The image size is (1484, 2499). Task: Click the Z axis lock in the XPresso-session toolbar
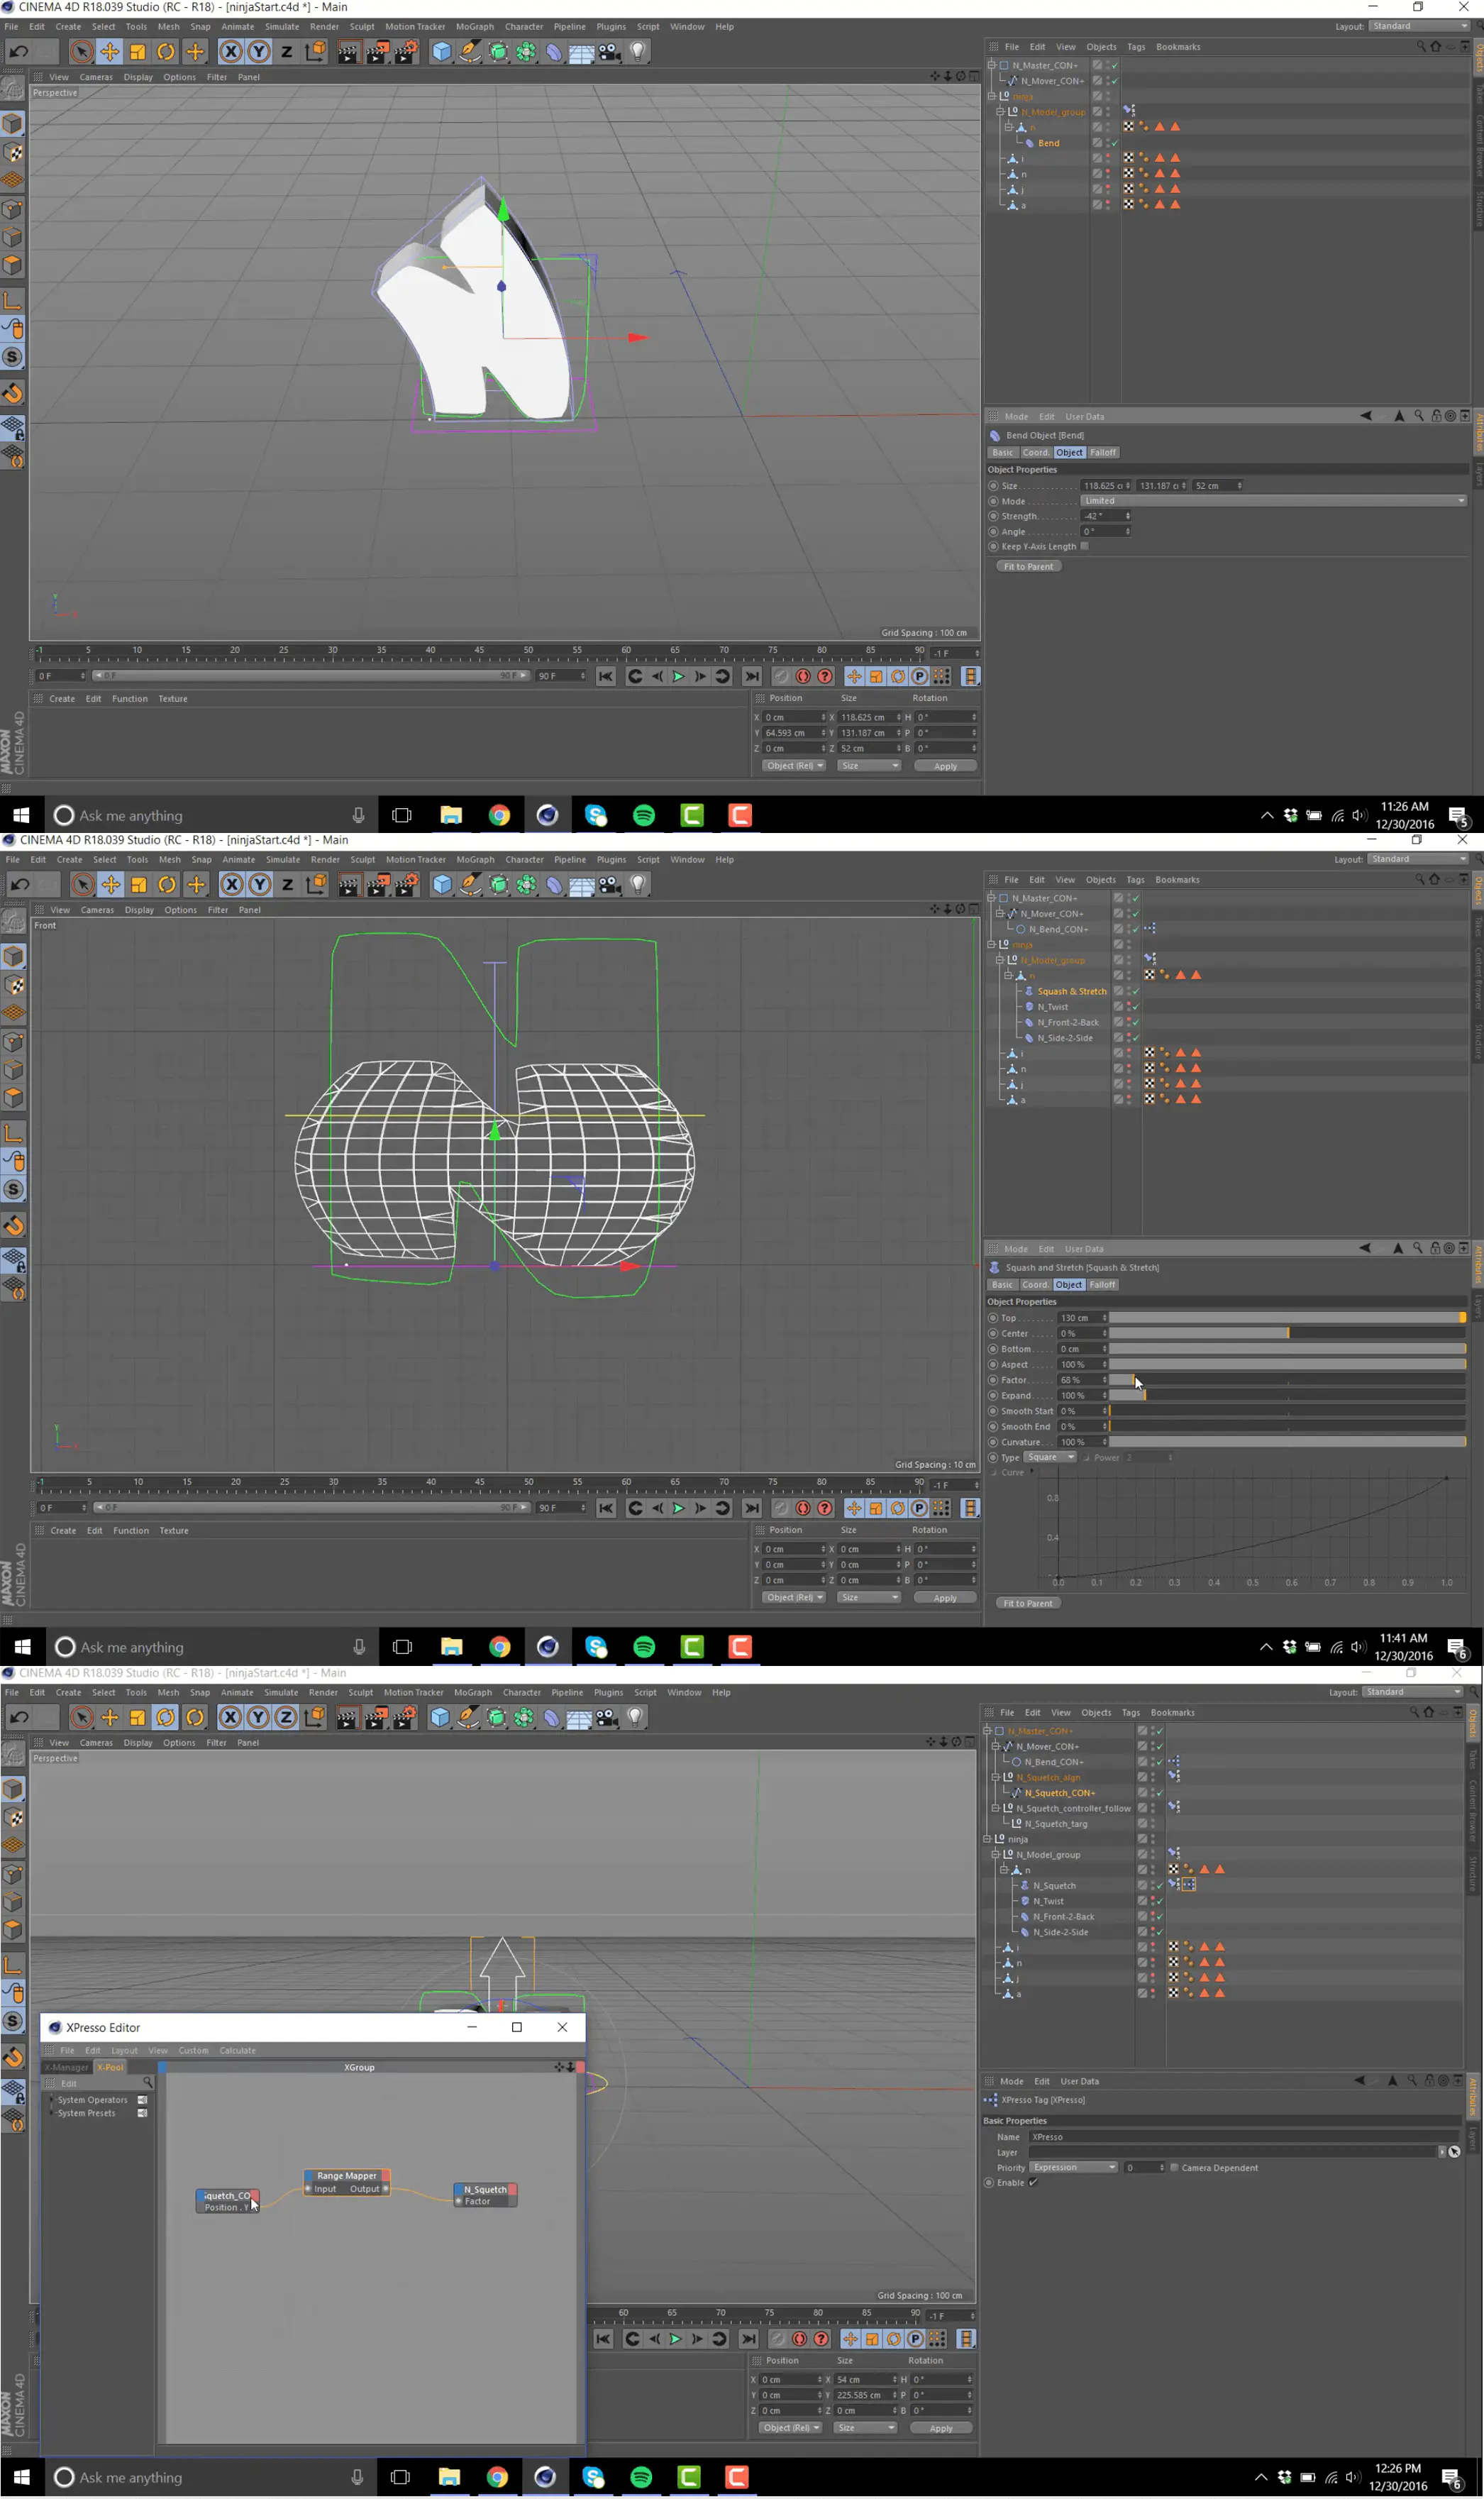click(286, 1717)
